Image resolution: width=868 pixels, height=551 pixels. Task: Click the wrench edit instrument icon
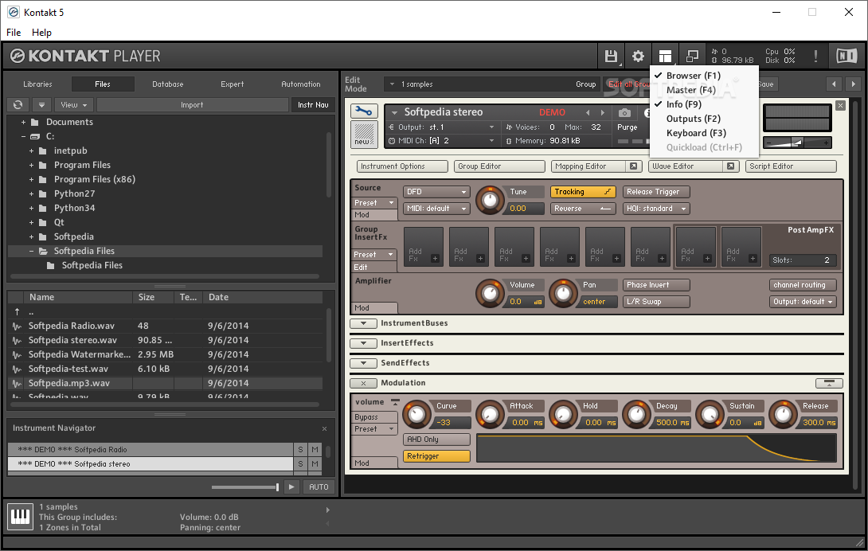click(364, 111)
